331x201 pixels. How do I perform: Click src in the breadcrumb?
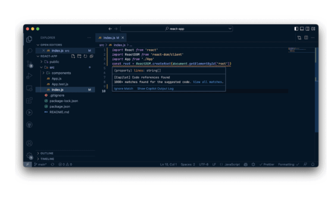(102, 45)
